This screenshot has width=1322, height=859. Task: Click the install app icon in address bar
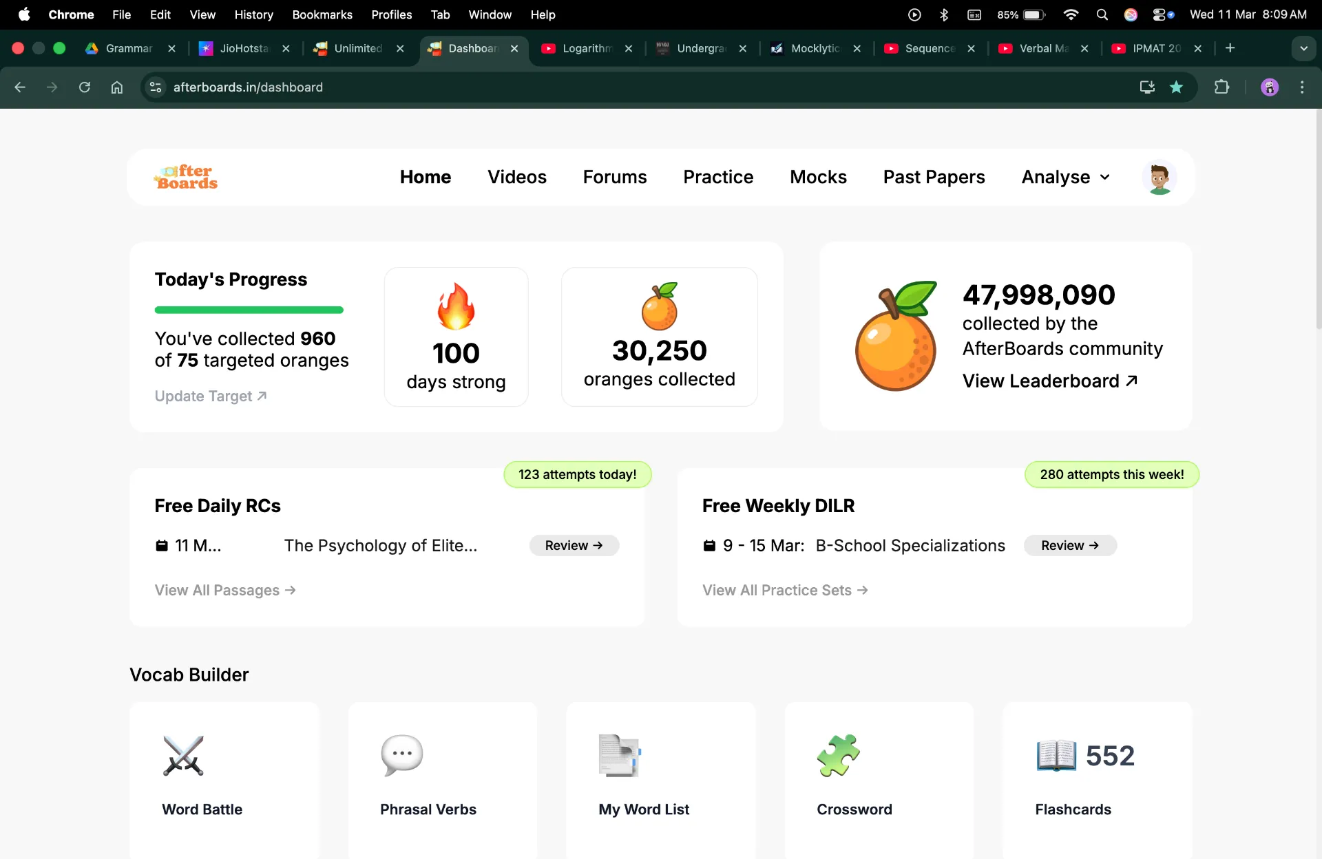[1147, 87]
